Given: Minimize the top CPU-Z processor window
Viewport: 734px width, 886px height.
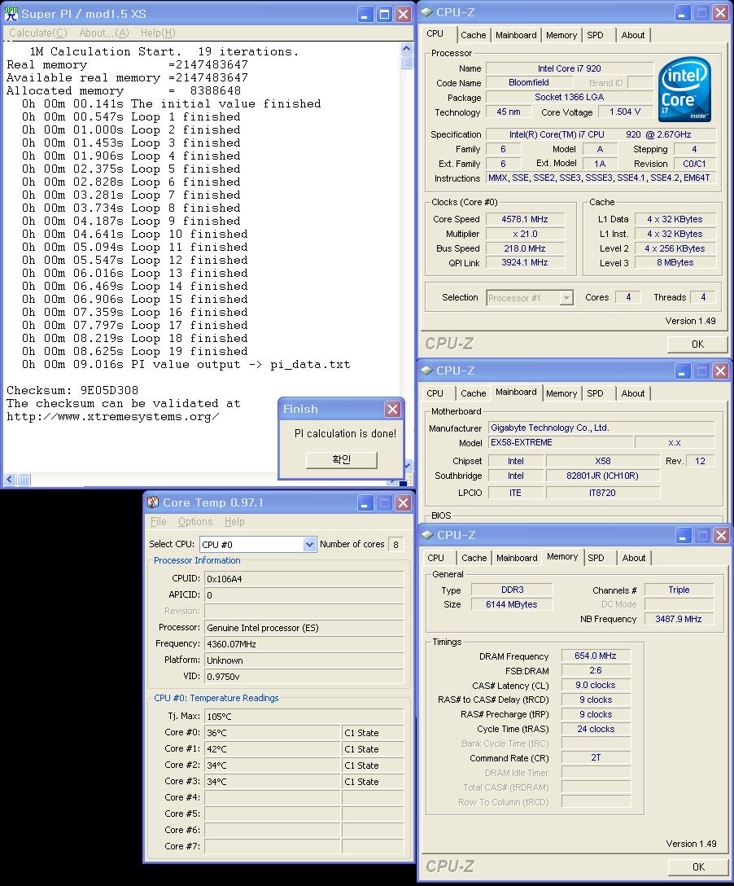Looking at the screenshot, I should point(684,12).
